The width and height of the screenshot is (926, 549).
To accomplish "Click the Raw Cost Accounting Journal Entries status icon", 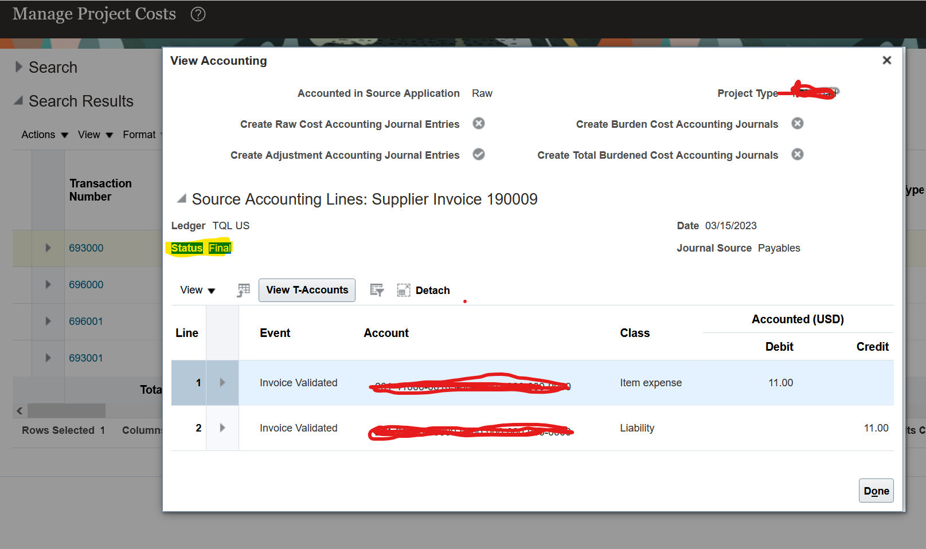I will tap(479, 123).
